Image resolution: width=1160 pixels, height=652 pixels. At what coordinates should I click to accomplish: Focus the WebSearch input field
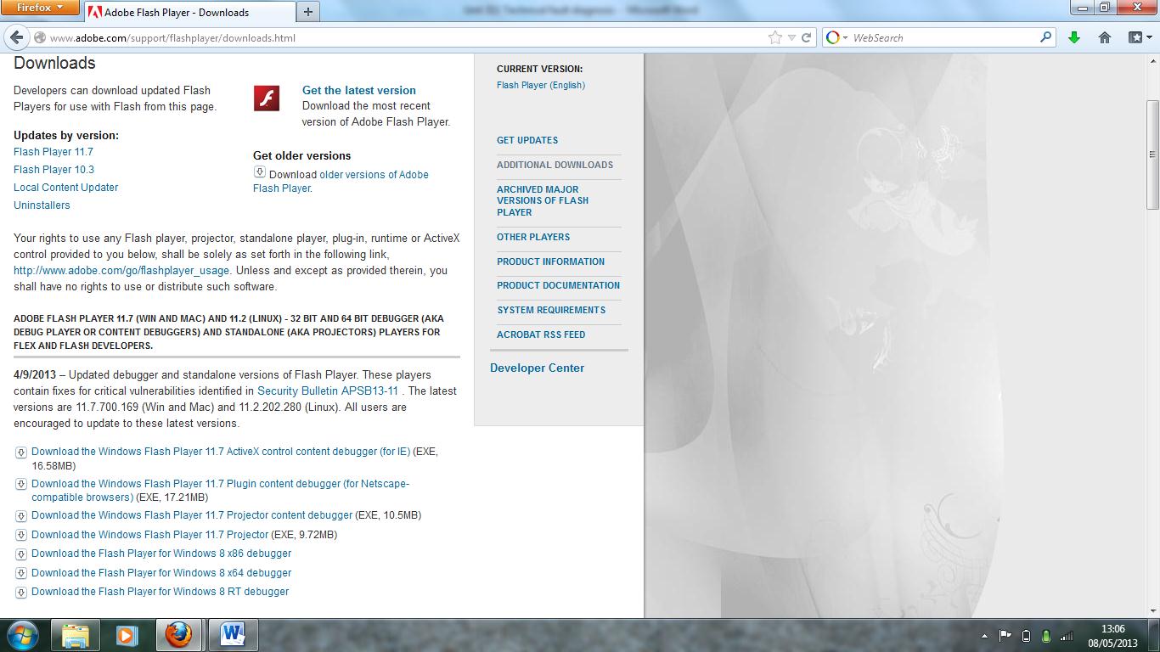(943, 37)
